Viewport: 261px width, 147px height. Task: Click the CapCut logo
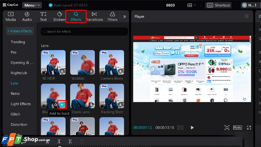[10, 5]
